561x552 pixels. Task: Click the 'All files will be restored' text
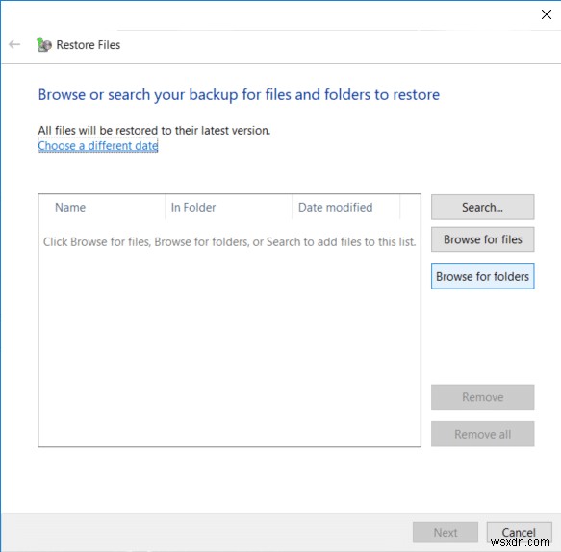point(154,131)
